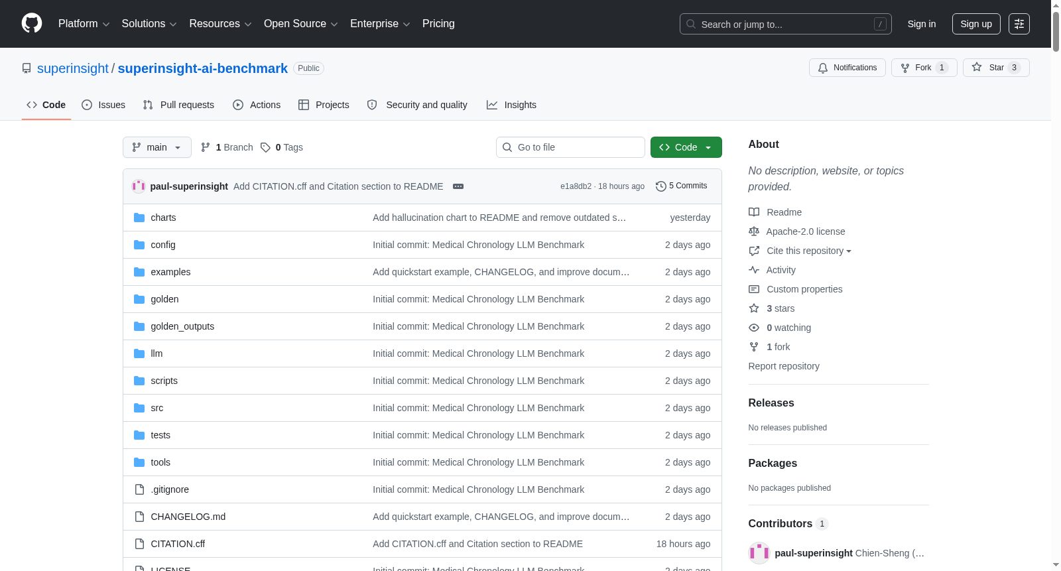Viewport: 1061px width, 571px height.
Task: Open the green Code dropdown
Action: [686, 147]
